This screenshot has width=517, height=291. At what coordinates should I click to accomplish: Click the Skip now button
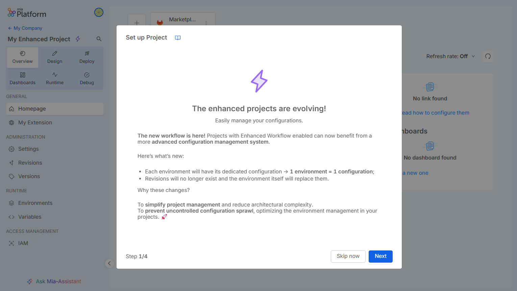pyautogui.click(x=348, y=256)
